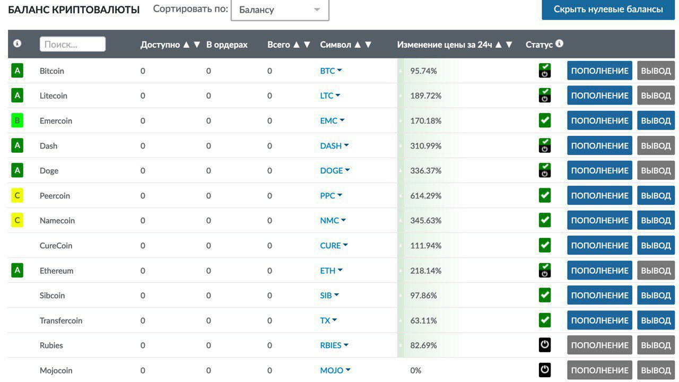679x382 pixels.
Task: Click Ethereum status icon
Action: pyautogui.click(x=545, y=270)
